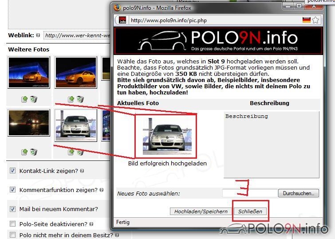The width and height of the screenshot is (335, 239).
Task: Click the uploaded silver Polo preview image
Action: coord(167,136)
